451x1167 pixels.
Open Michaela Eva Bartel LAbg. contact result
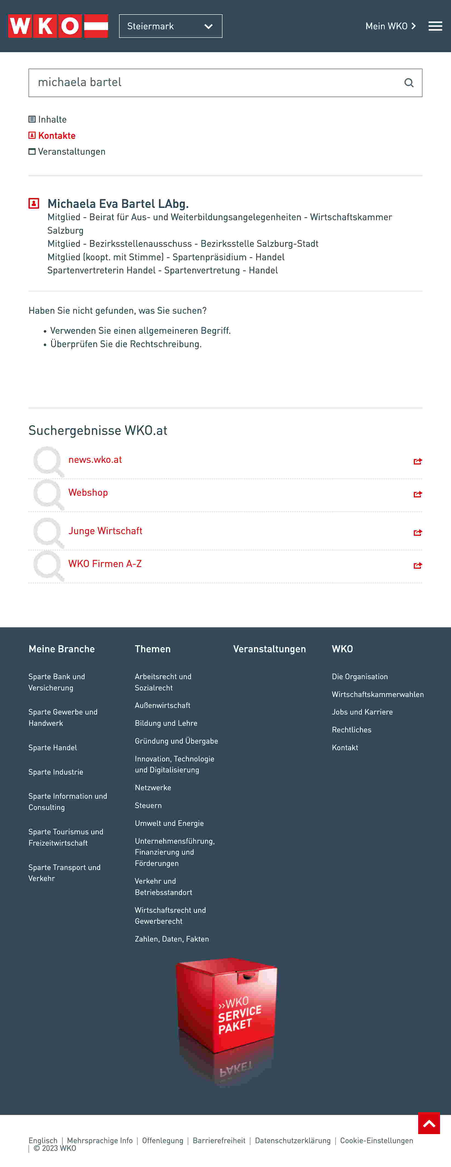(x=118, y=204)
